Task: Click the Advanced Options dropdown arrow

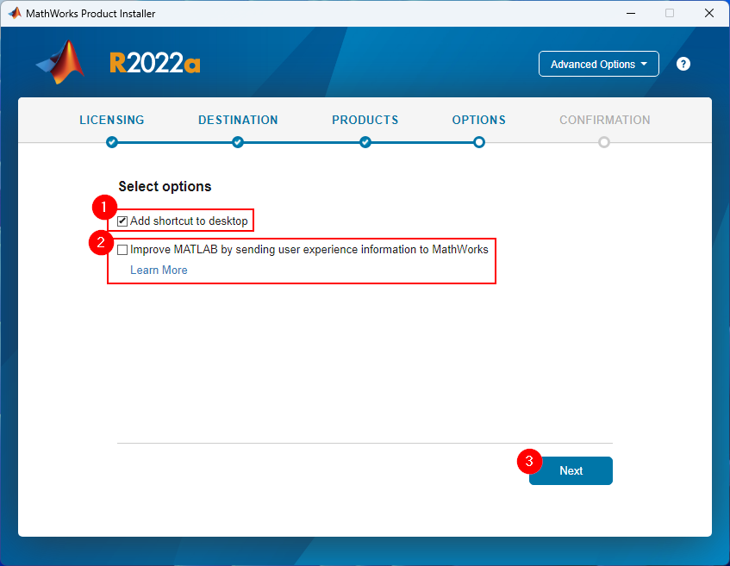Action: click(x=644, y=64)
